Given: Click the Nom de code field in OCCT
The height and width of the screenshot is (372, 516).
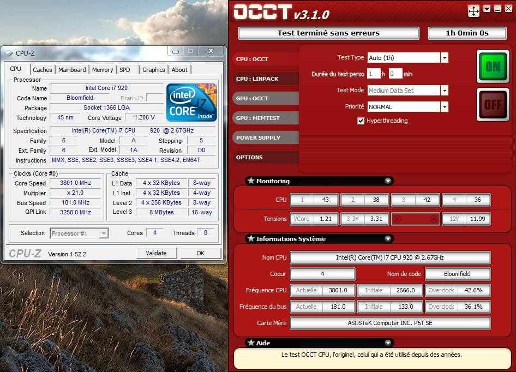Looking at the screenshot, I should [457, 274].
